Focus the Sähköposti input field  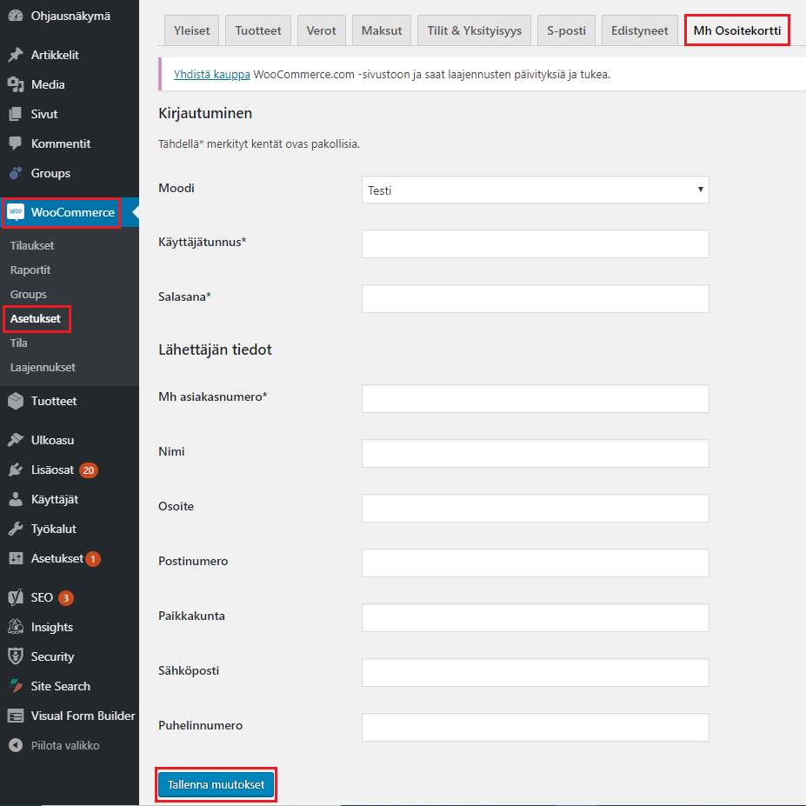(535, 672)
